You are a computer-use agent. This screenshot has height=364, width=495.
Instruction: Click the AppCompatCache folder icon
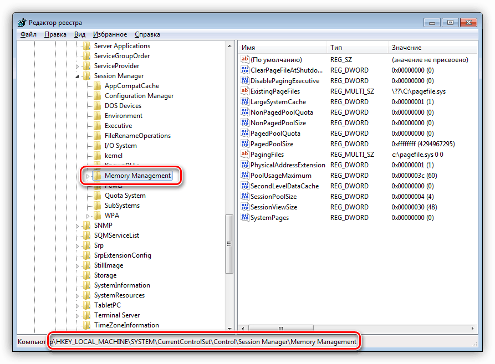97,86
